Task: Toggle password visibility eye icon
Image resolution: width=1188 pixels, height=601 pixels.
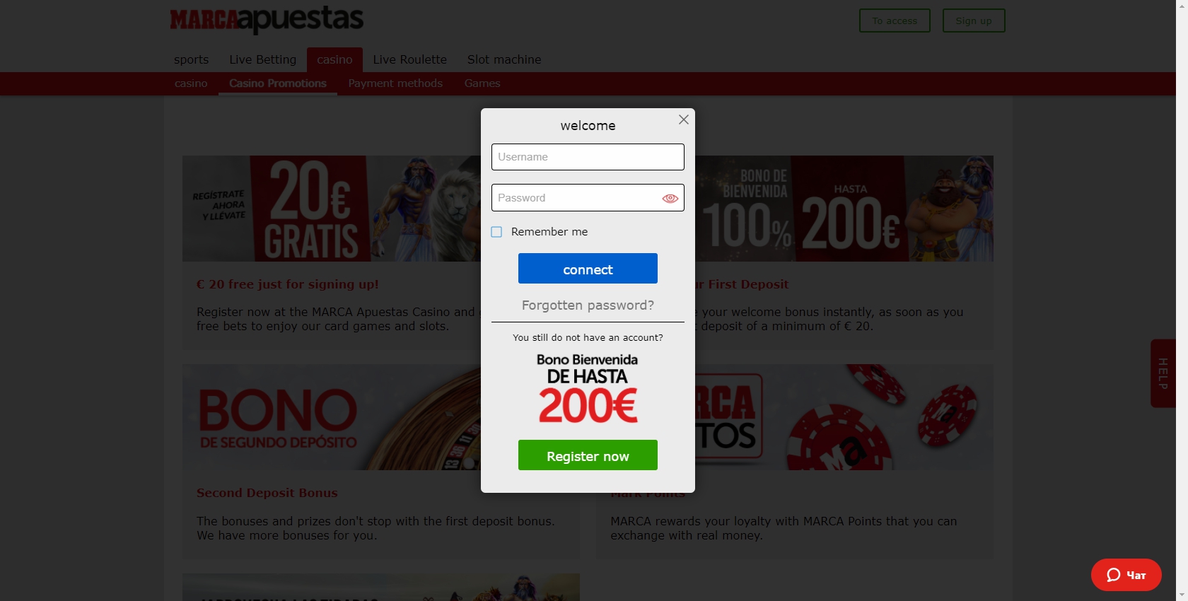Action: (x=670, y=199)
